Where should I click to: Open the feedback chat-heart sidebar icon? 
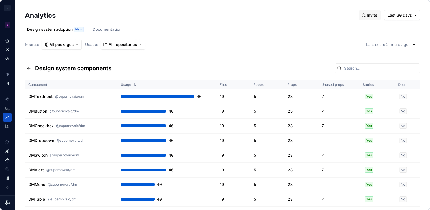pos(7,108)
